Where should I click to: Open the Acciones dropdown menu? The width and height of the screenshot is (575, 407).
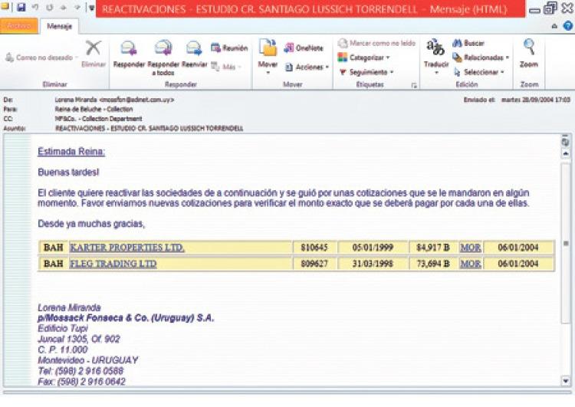(x=307, y=67)
